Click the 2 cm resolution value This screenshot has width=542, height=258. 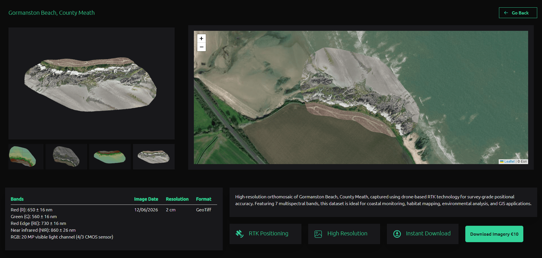point(171,210)
